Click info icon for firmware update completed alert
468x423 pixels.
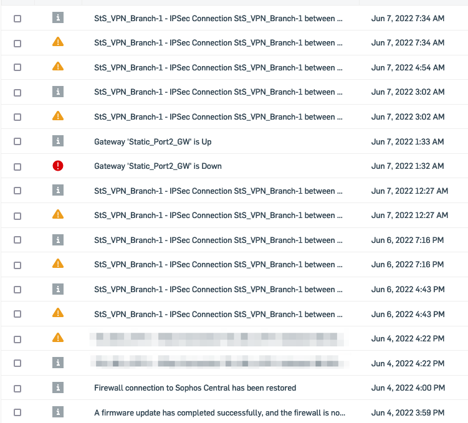pyautogui.click(x=58, y=412)
